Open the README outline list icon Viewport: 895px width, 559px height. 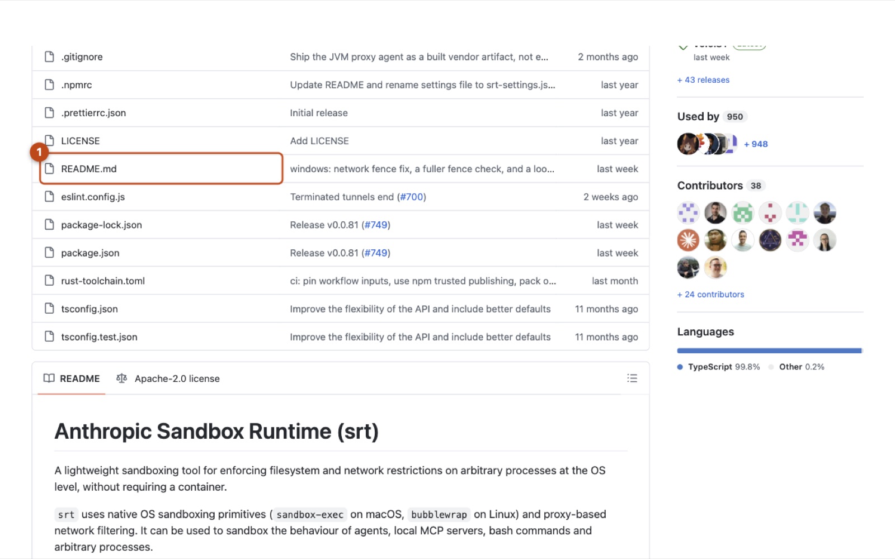click(x=632, y=378)
